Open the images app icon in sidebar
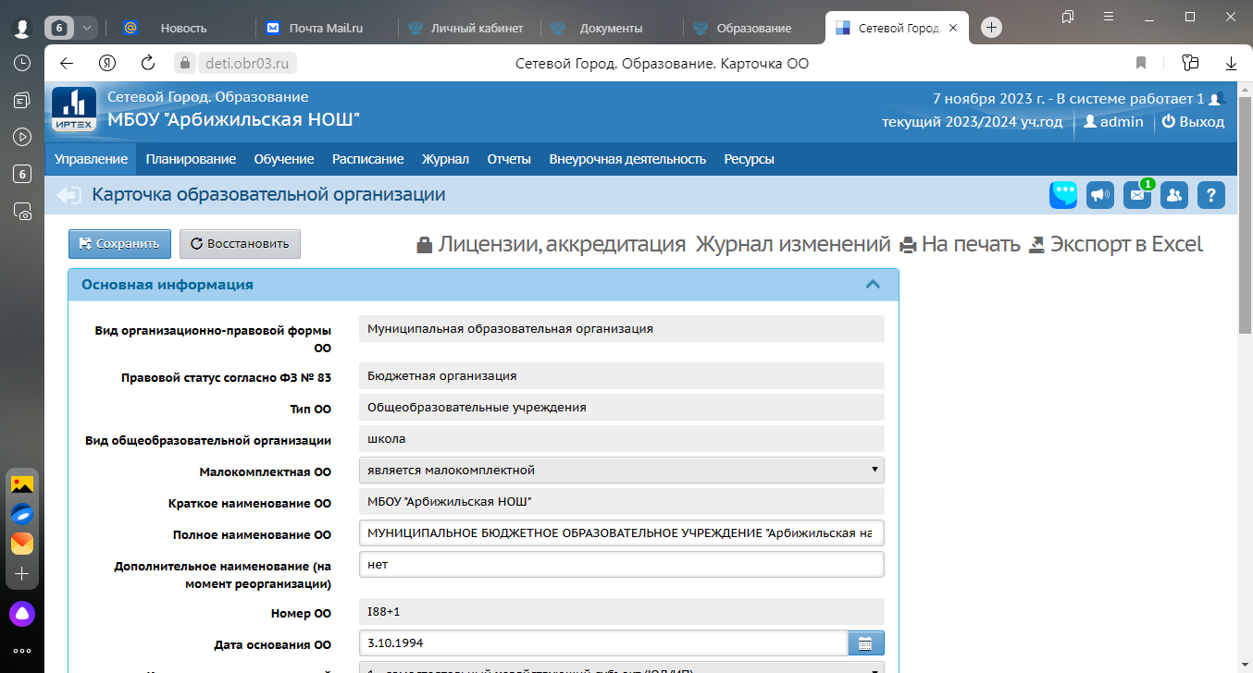This screenshot has height=673, width=1253. point(22,483)
